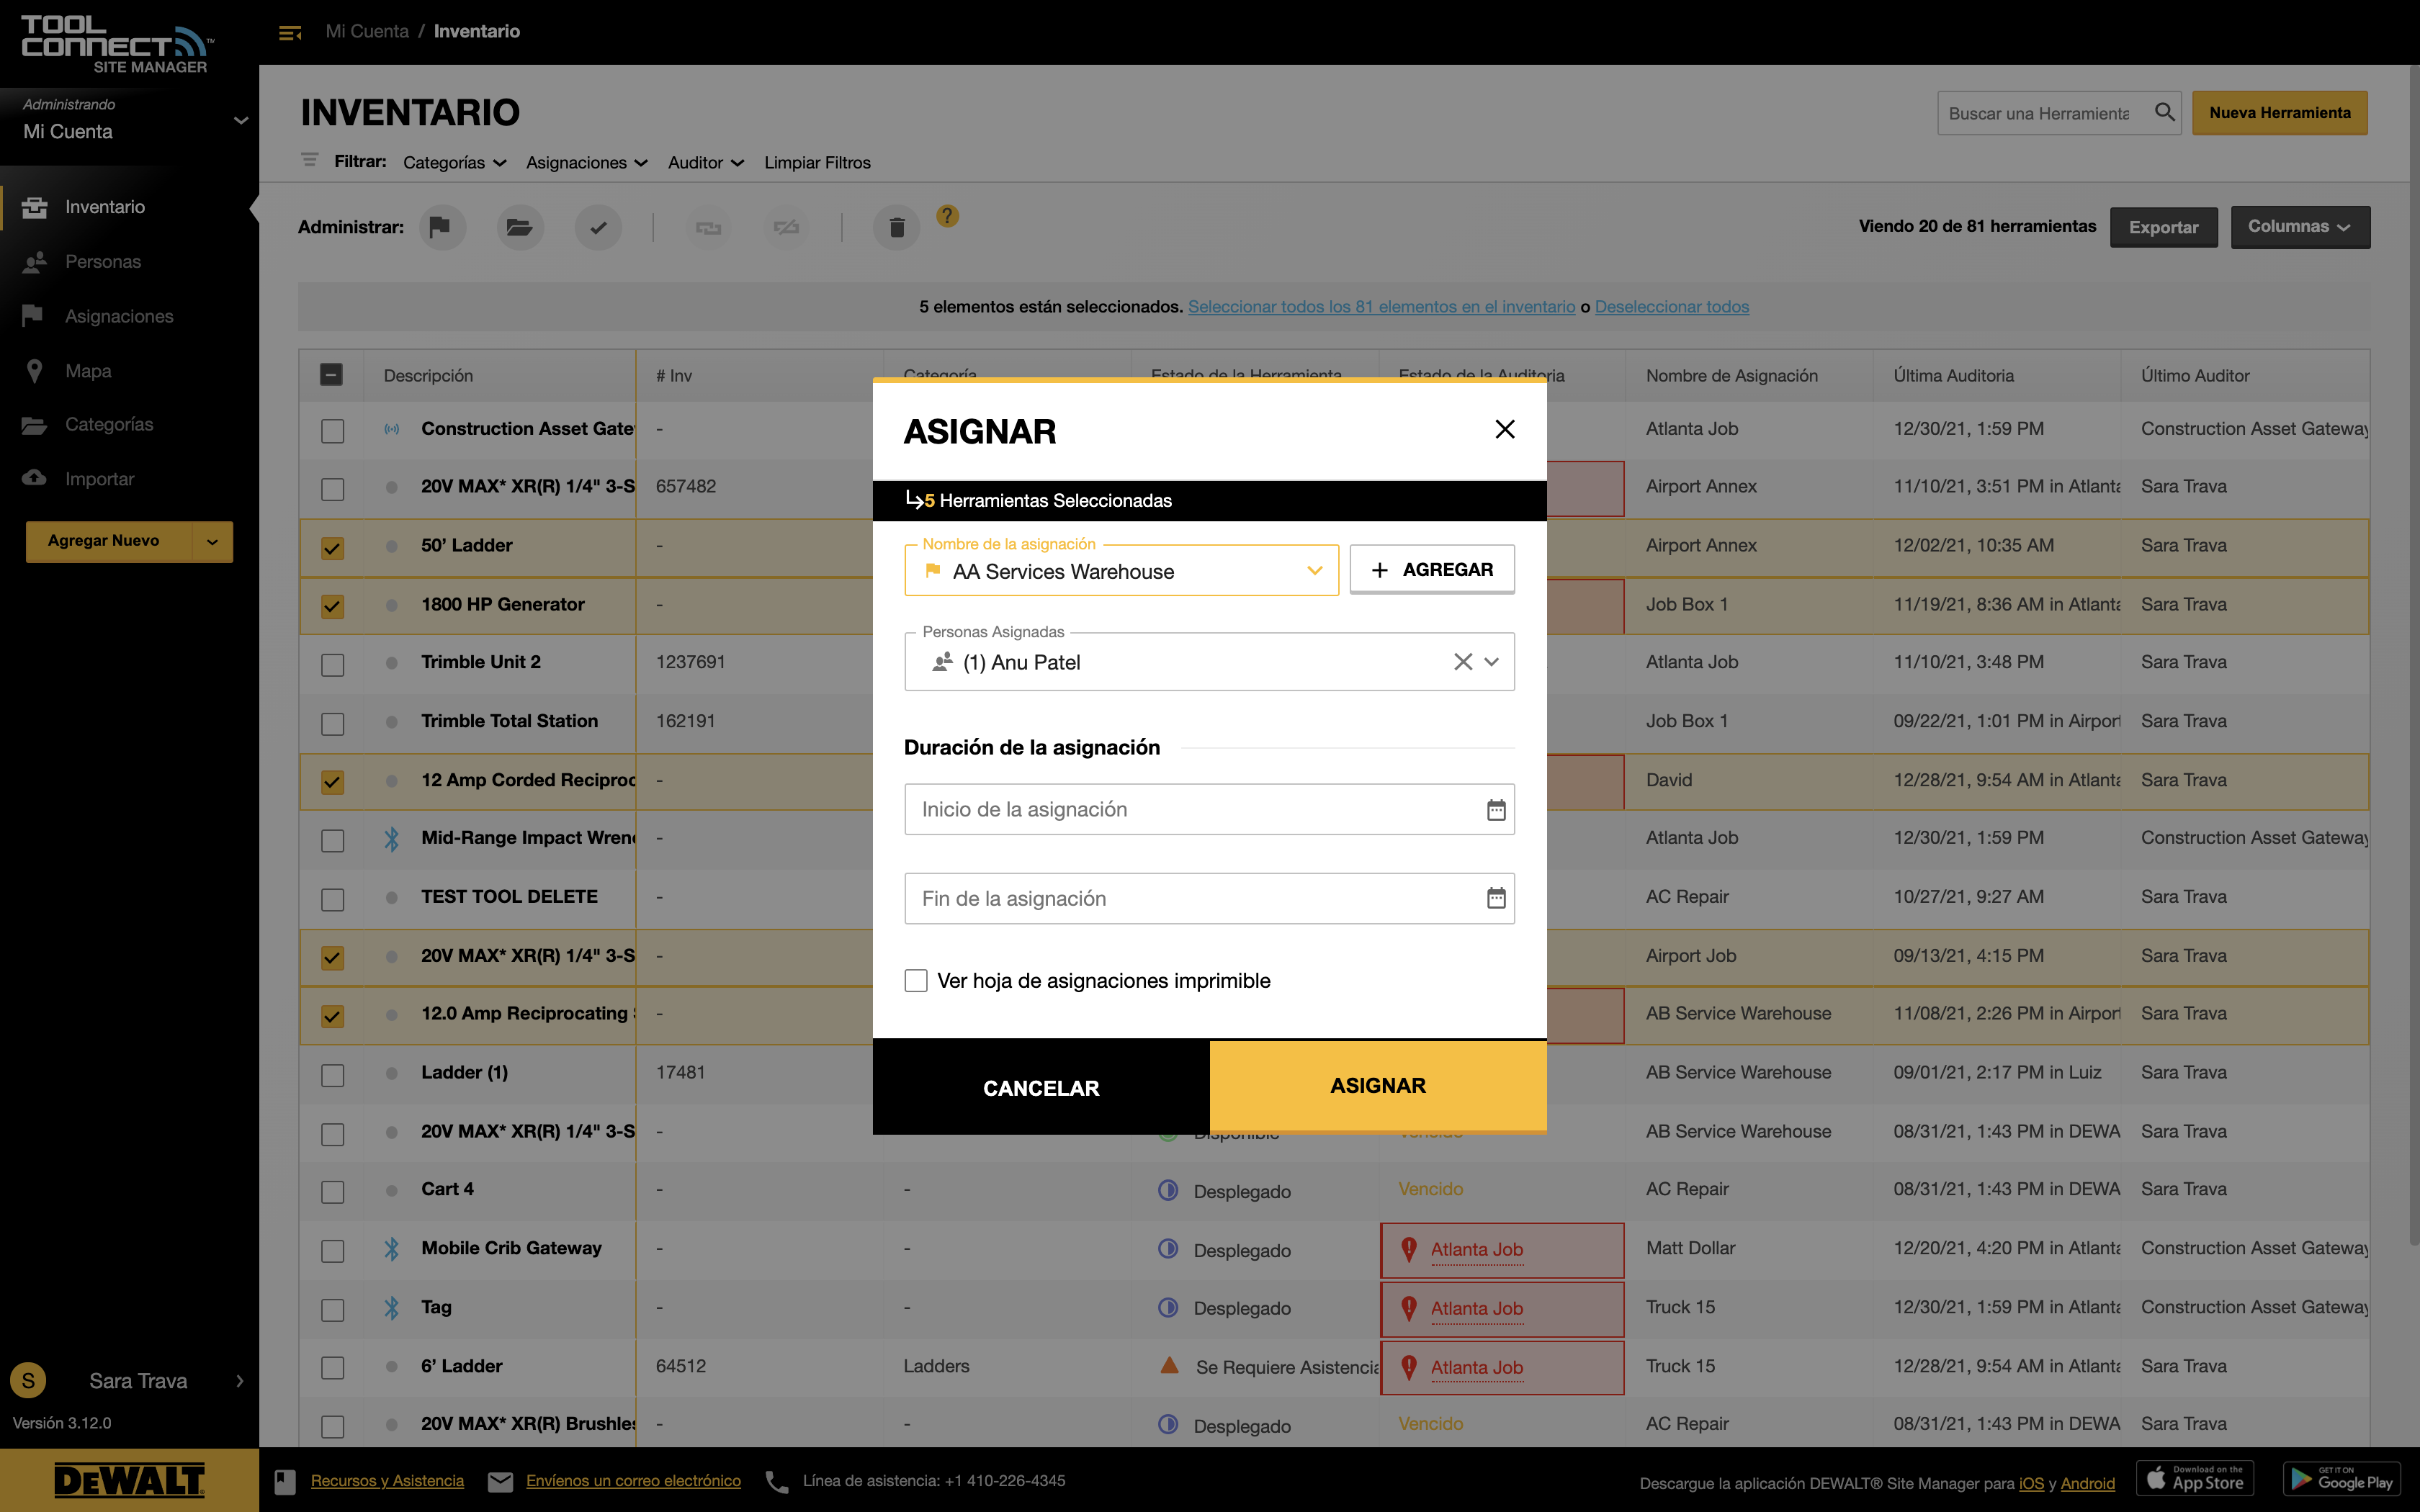Expand the Categorías filter dropdown
This screenshot has height=1512, width=2420.
coord(454,162)
